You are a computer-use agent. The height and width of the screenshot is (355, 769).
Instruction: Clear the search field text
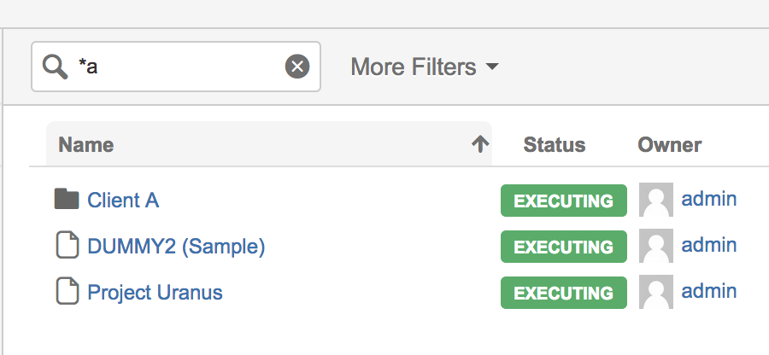coord(296,67)
